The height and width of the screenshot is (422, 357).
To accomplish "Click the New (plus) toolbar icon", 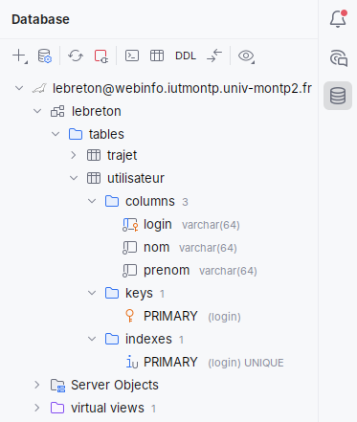I will (x=20, y=56).
